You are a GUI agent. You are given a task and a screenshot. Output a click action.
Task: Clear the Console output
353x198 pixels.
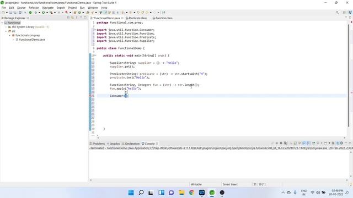point(291,143)
